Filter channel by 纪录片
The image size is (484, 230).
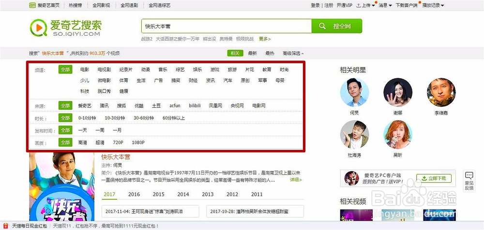[126, 70]
